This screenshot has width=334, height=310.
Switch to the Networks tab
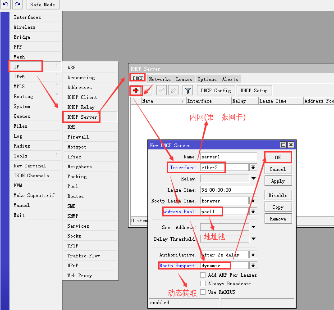160,79
